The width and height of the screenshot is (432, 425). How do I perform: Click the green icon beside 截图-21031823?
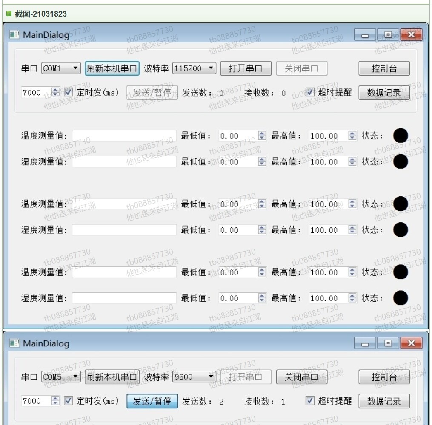click(9, 14)
